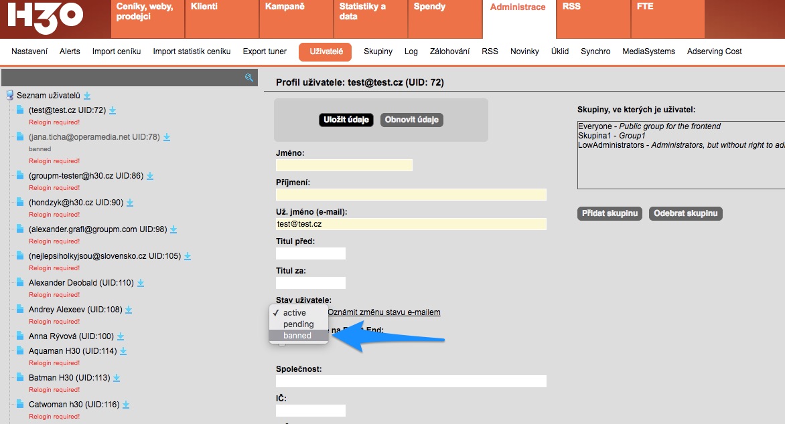Click the Přidat skupinu button
Image resolution: width=785 pixels, height=424 pixels.
pos(610,213)
